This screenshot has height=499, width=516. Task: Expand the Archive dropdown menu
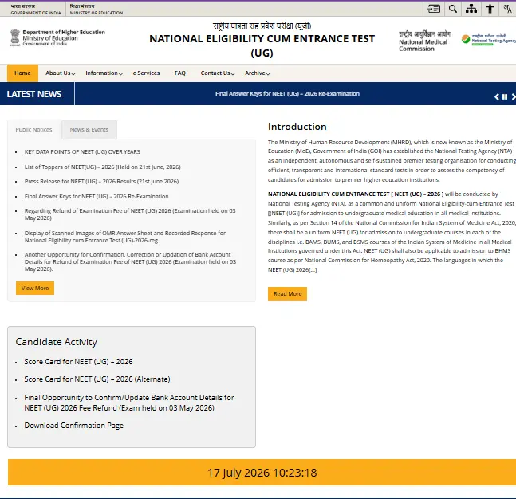pyautogui.click(x=257, y=73)
